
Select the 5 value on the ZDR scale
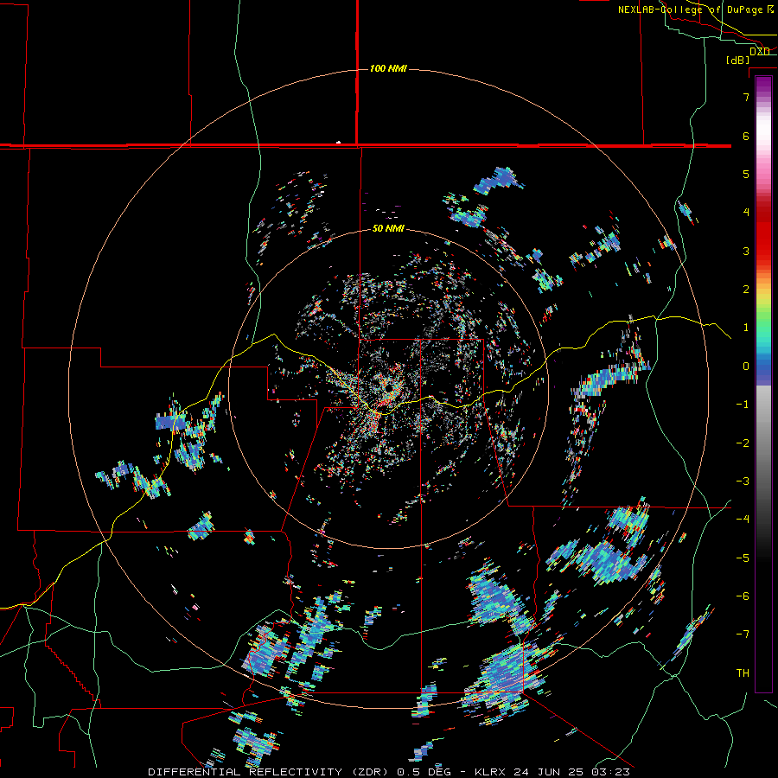pyautogui.click(x=746, y=174)
